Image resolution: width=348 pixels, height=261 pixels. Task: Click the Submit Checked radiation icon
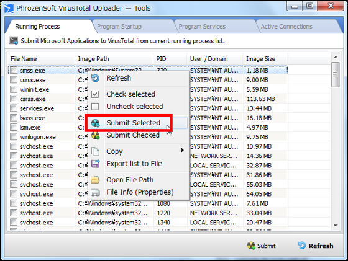(x=96, y=136)
